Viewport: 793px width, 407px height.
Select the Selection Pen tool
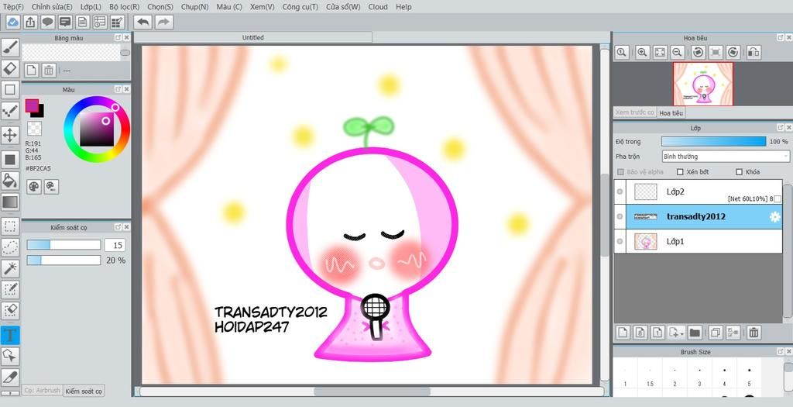tap(10, 289)
